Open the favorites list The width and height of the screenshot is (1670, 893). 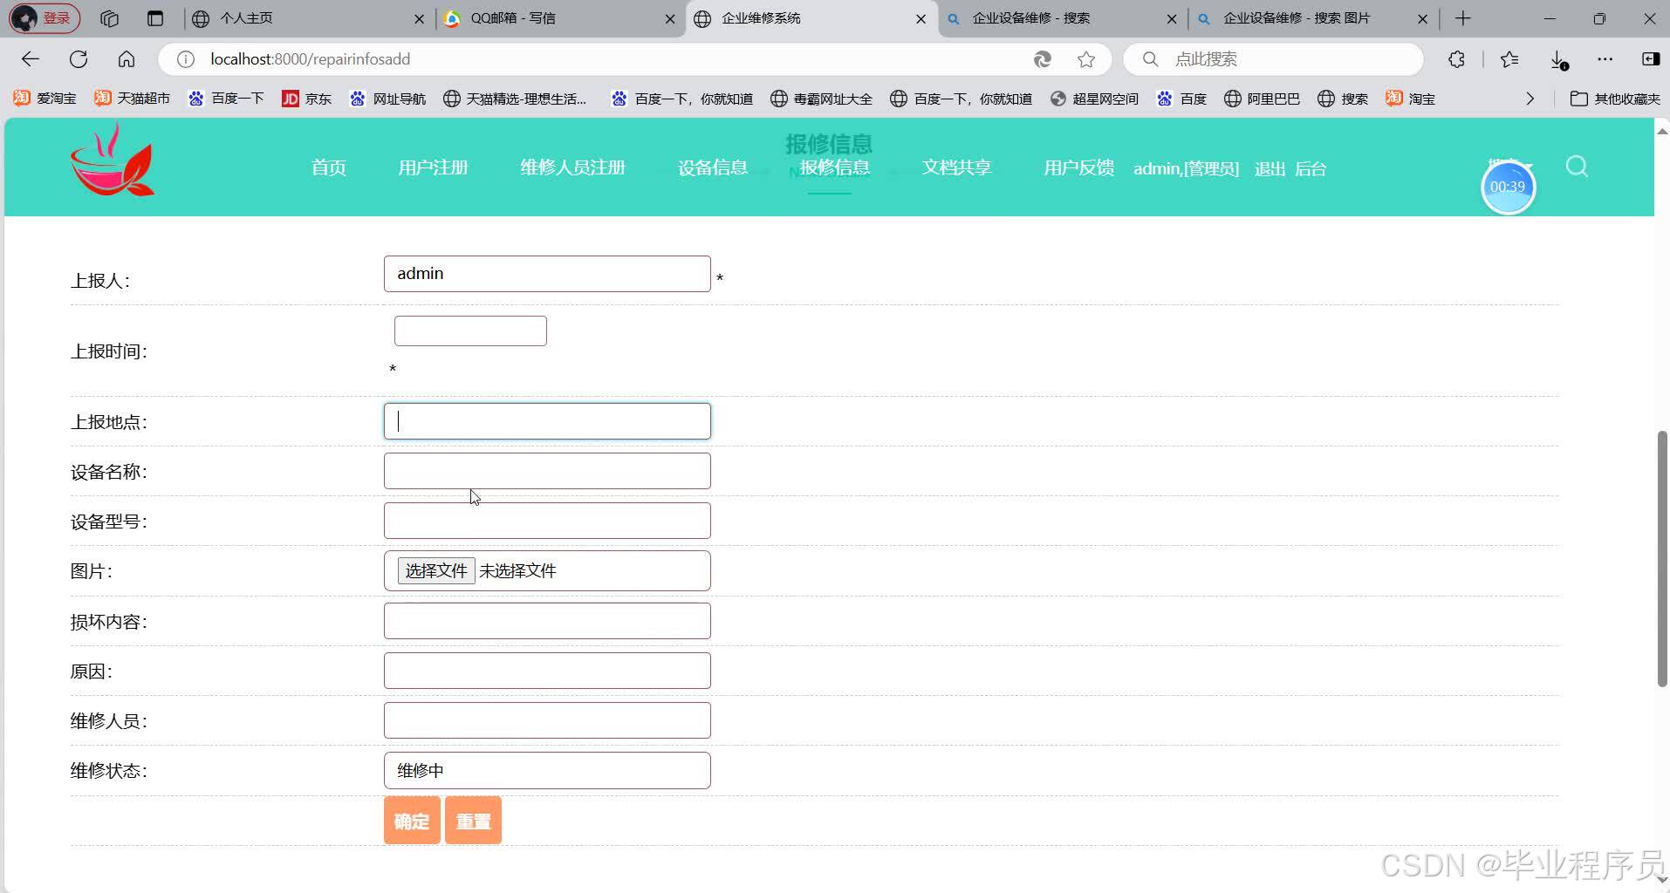pos(1509,59)
